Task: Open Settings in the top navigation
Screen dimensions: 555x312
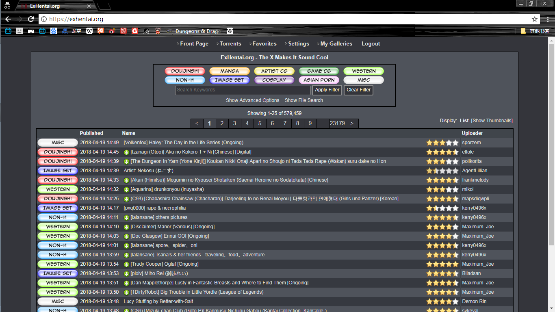Action: click(299, 44)
